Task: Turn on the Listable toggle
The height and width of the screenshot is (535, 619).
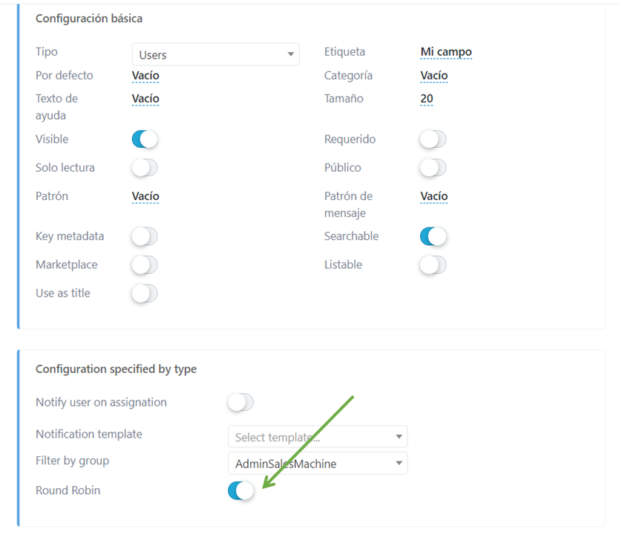Action: click(x=433, y=265)
